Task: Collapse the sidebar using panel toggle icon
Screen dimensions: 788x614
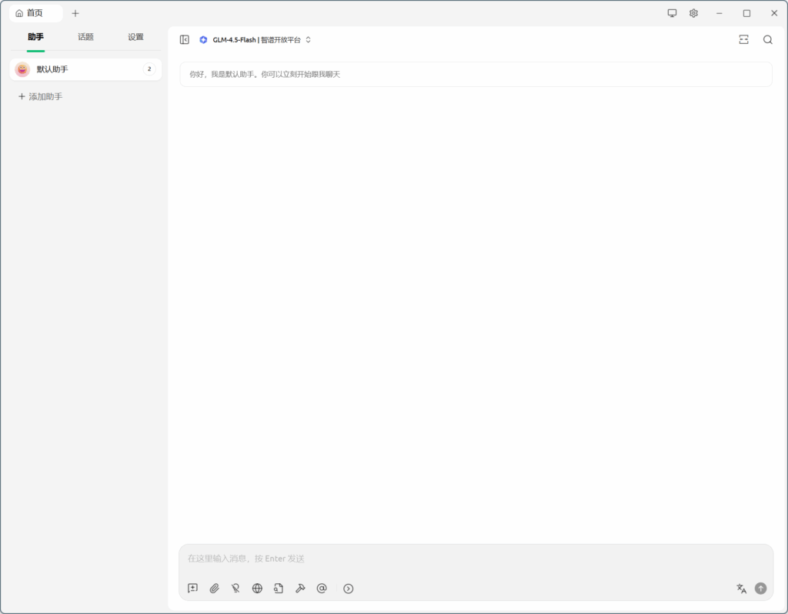Action: (185, 40)
